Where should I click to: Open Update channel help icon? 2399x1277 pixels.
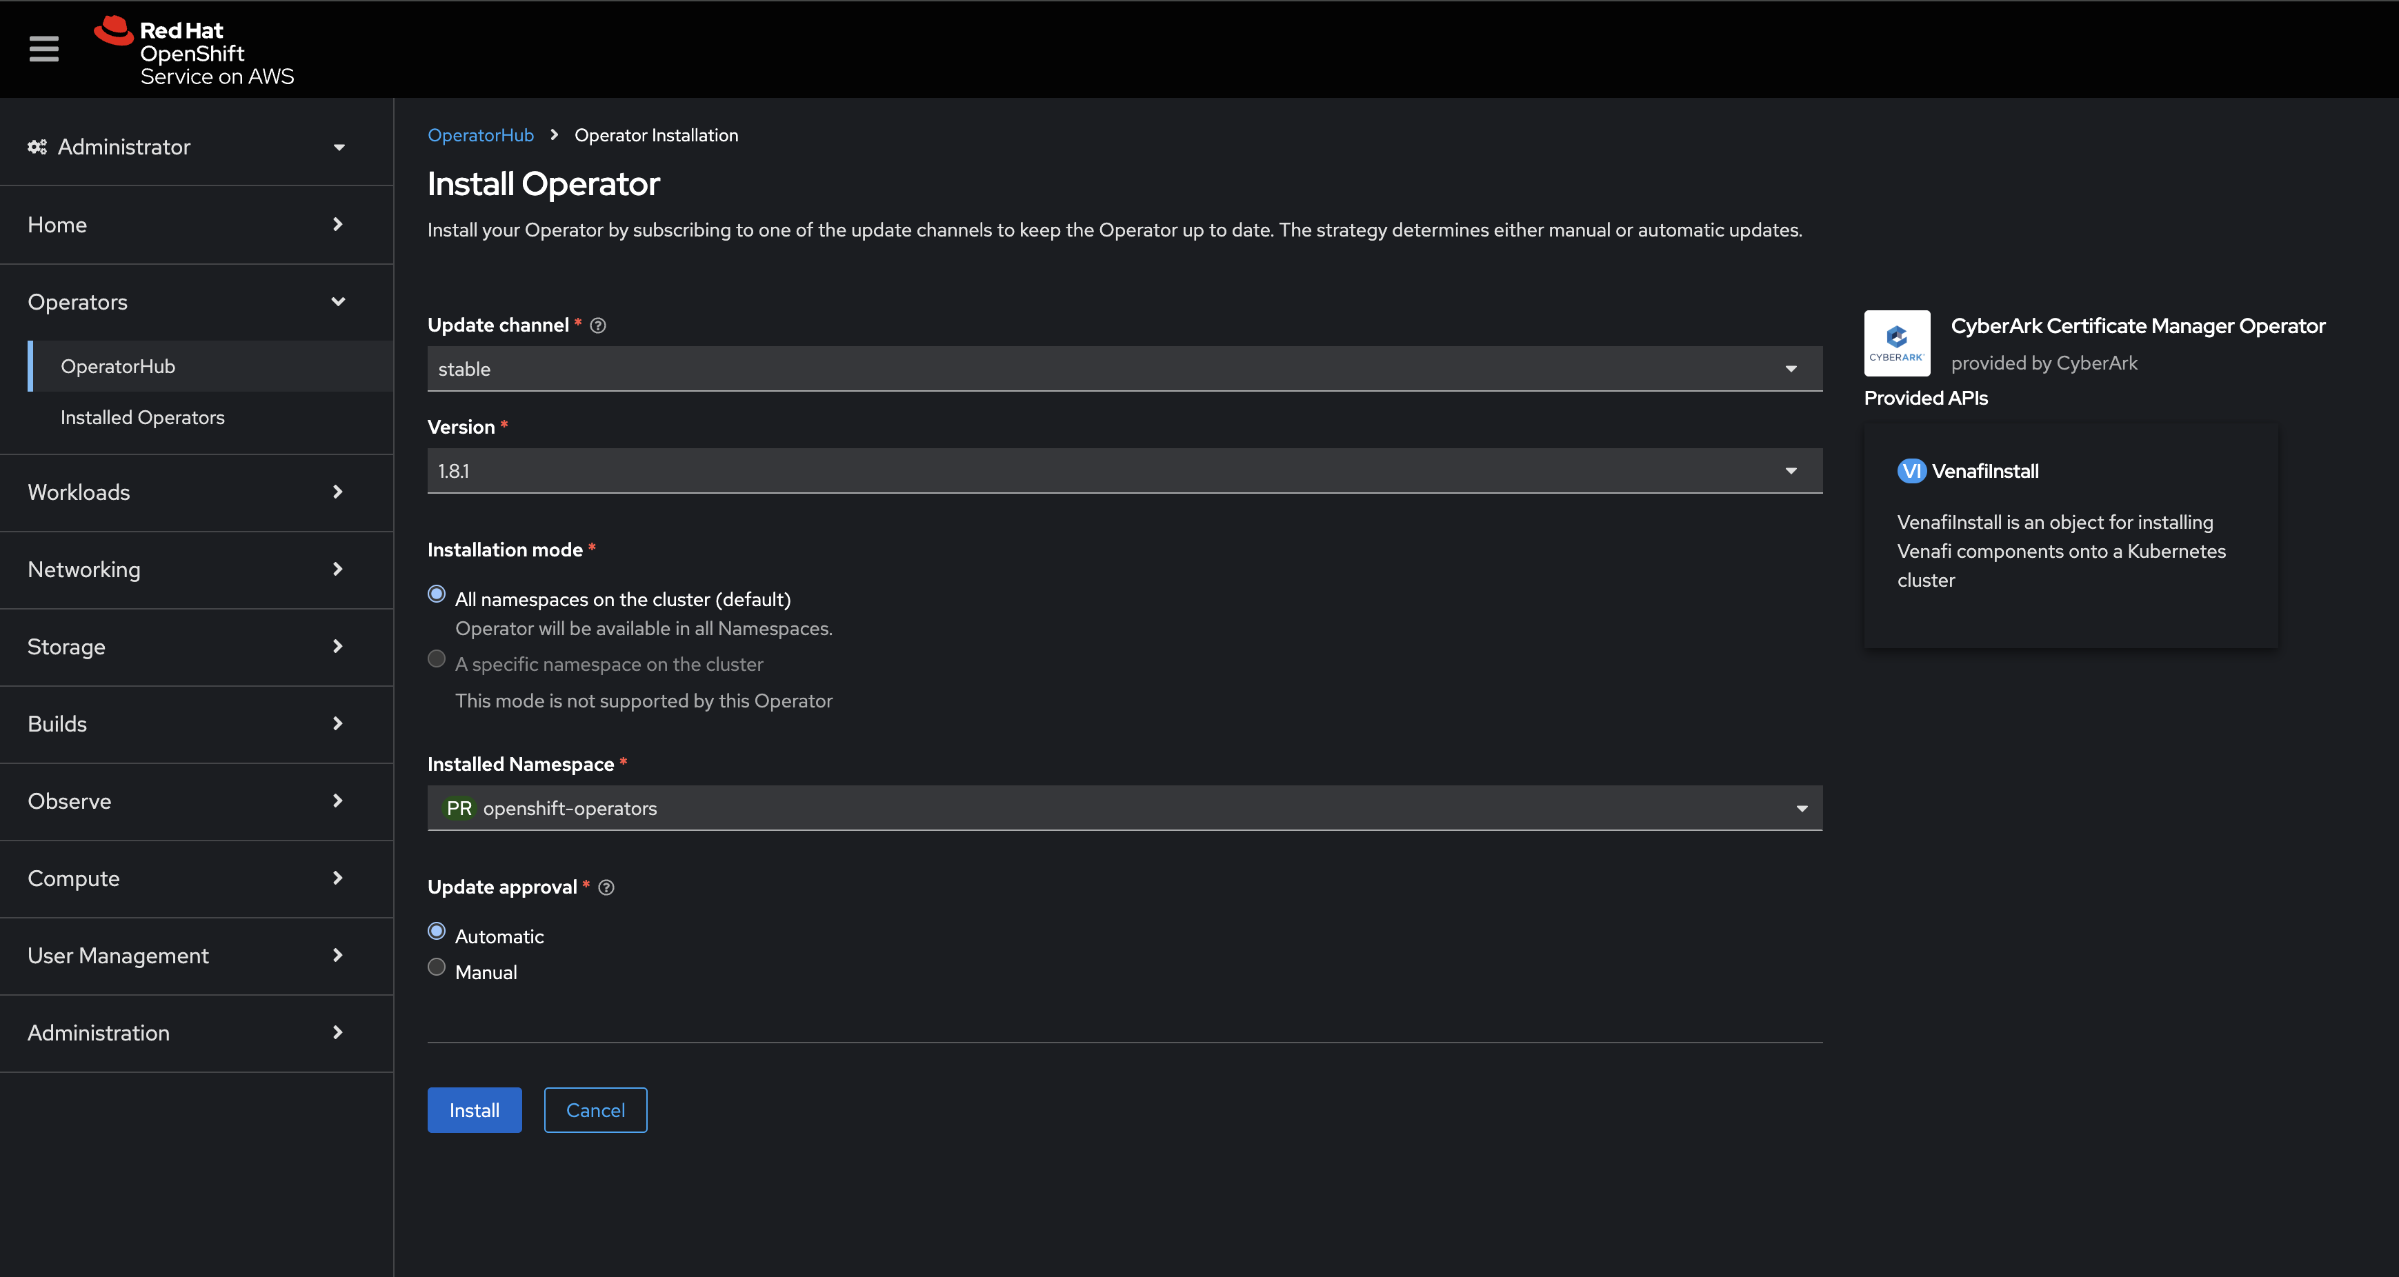pos(598,325)
